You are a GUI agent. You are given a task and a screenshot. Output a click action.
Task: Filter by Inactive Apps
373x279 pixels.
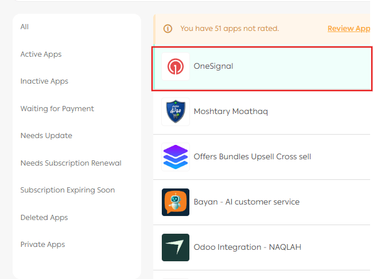point(44,81)
